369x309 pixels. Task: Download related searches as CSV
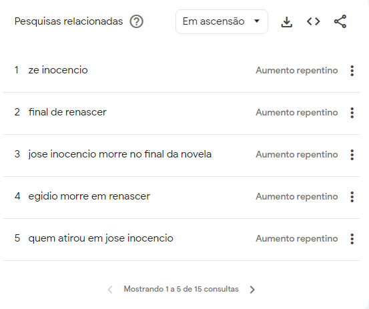click(287, 21)
